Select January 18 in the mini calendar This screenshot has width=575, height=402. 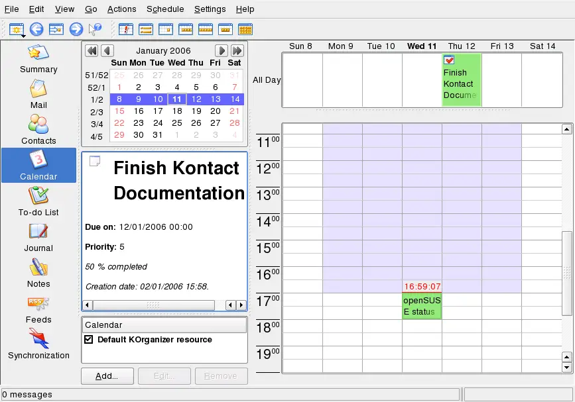176,111
